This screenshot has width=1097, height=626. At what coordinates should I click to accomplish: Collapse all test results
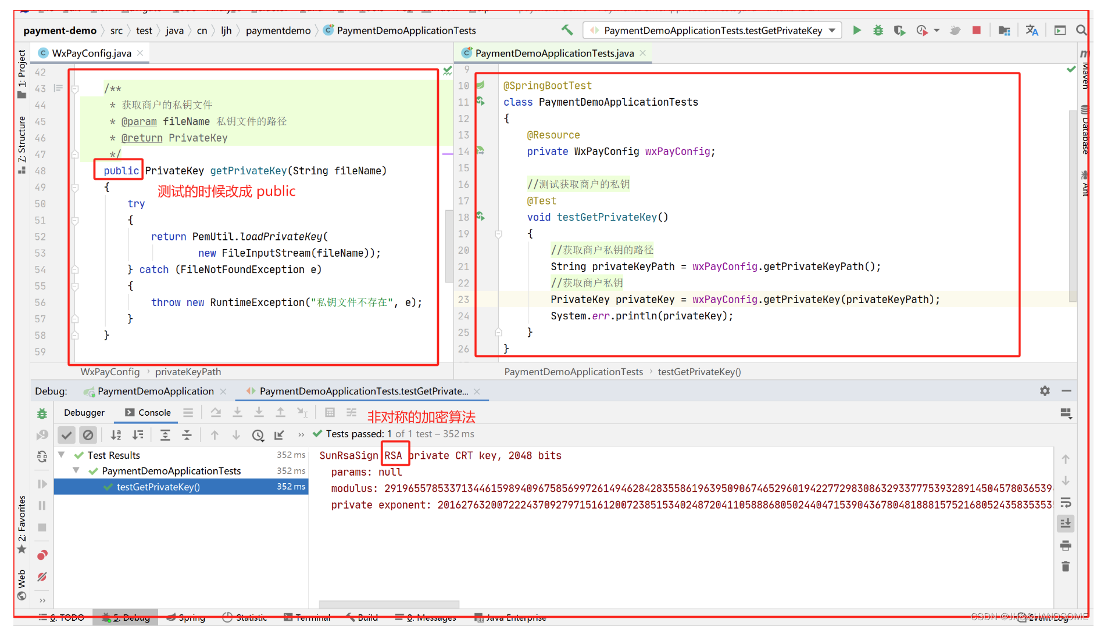(x=187, y=434)
